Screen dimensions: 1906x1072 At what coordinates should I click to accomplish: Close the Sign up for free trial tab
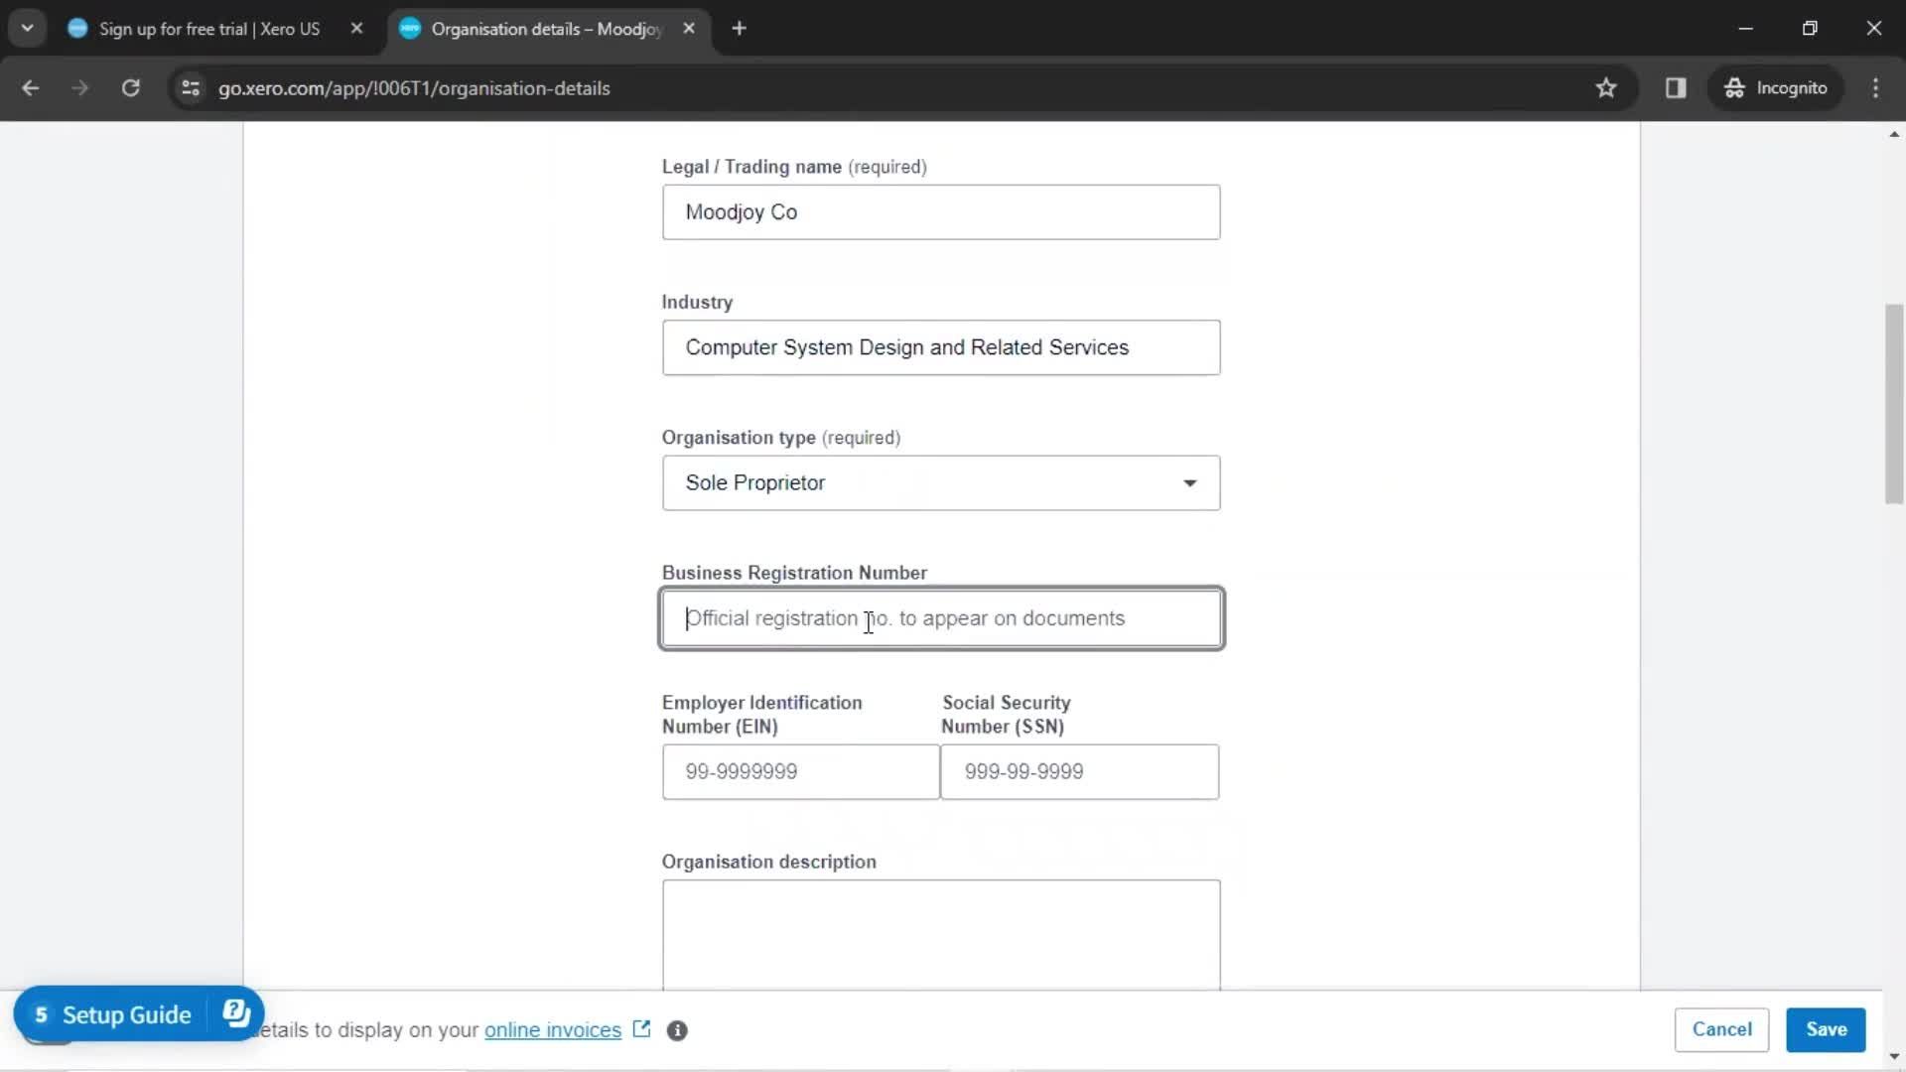(x=356, y=29)
